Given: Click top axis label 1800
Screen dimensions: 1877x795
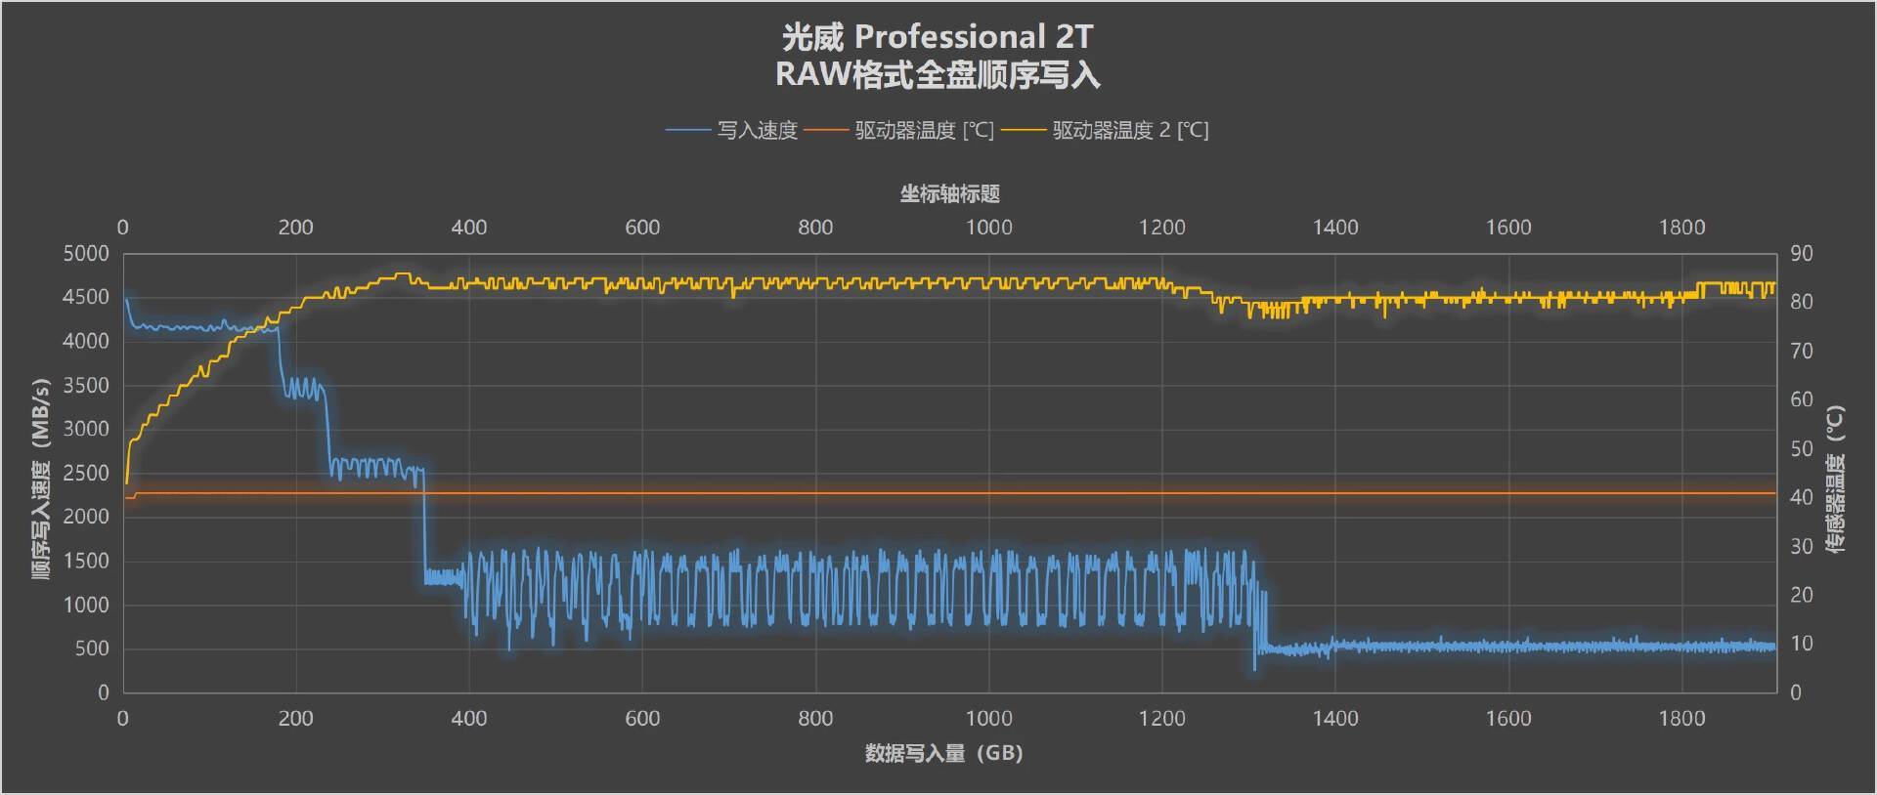Looking at the screenshot, I should coord(1681,228).
